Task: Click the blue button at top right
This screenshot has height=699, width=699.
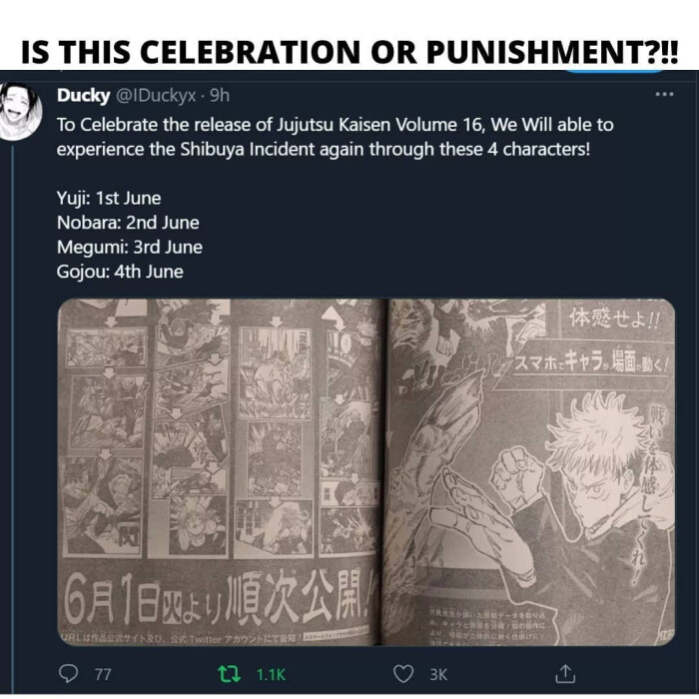Action: point(615,71)
